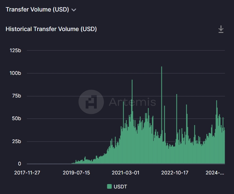Click the 50b y-axis label
234x194 pixels.
16,119
